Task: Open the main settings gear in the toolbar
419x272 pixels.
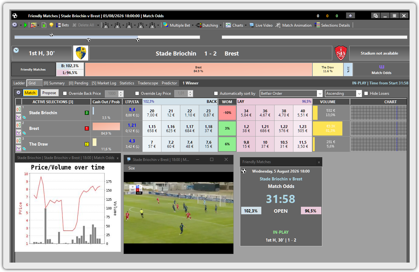Action: tap(14, 25)
